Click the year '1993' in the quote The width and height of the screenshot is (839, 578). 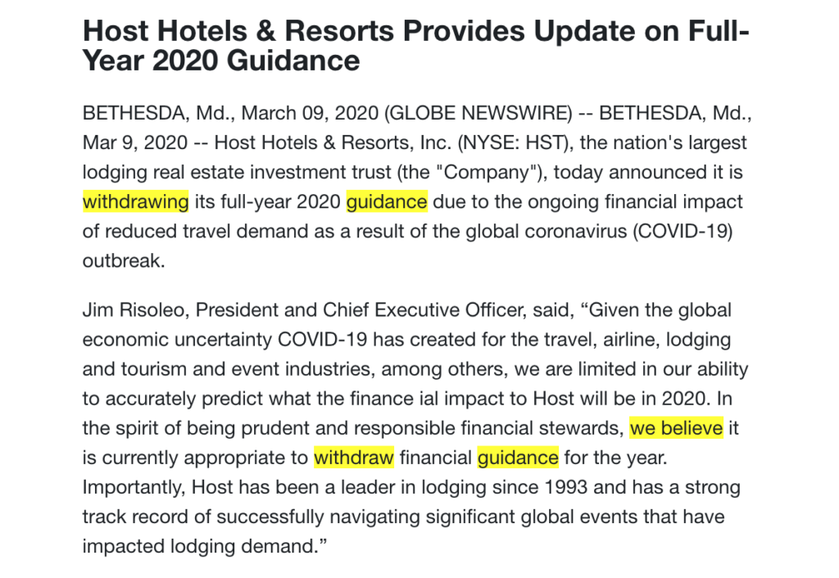tap(565, 487)
